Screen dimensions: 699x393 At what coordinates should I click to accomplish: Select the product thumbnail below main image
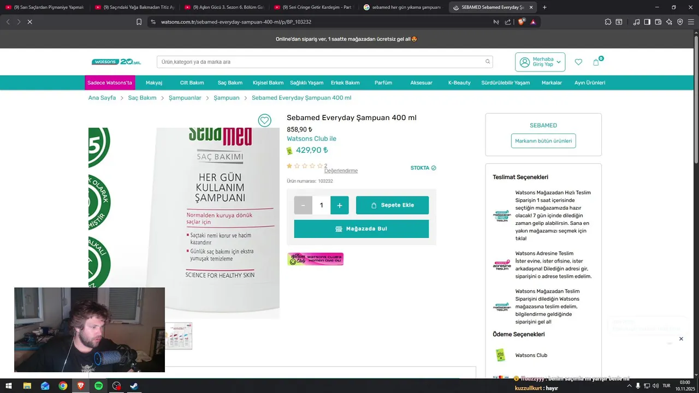tap(179, 336)
